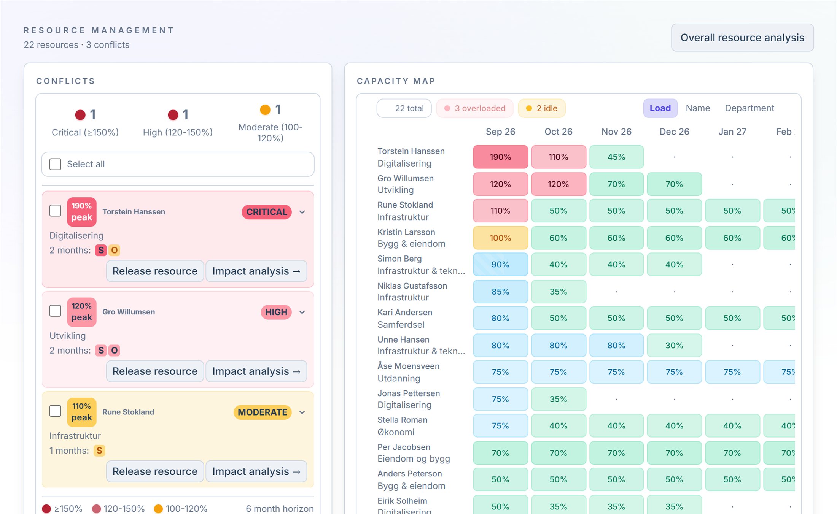Open Overall resource analysis
Viewport: 837px width, 514px height.
(x=742, y=38)
